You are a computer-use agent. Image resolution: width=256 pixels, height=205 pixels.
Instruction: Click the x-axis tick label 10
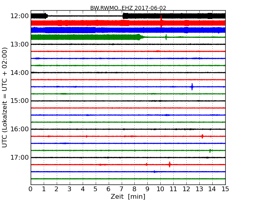[160, 189]
